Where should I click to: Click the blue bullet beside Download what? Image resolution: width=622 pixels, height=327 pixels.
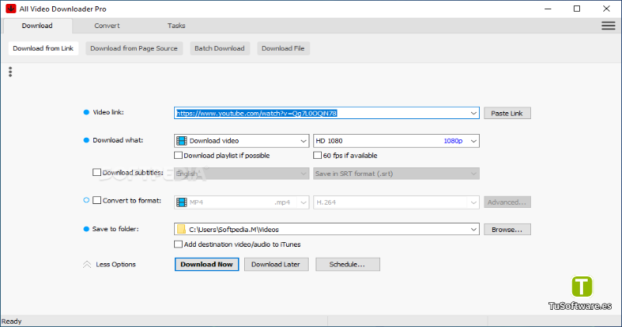(x=86, y=140)
